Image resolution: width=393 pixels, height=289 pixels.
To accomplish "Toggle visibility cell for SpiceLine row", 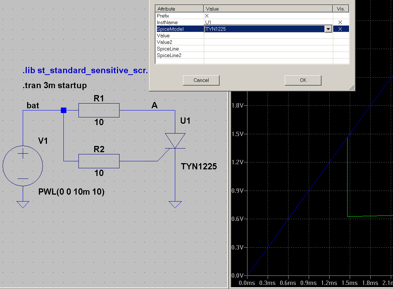I will (340, 49).
